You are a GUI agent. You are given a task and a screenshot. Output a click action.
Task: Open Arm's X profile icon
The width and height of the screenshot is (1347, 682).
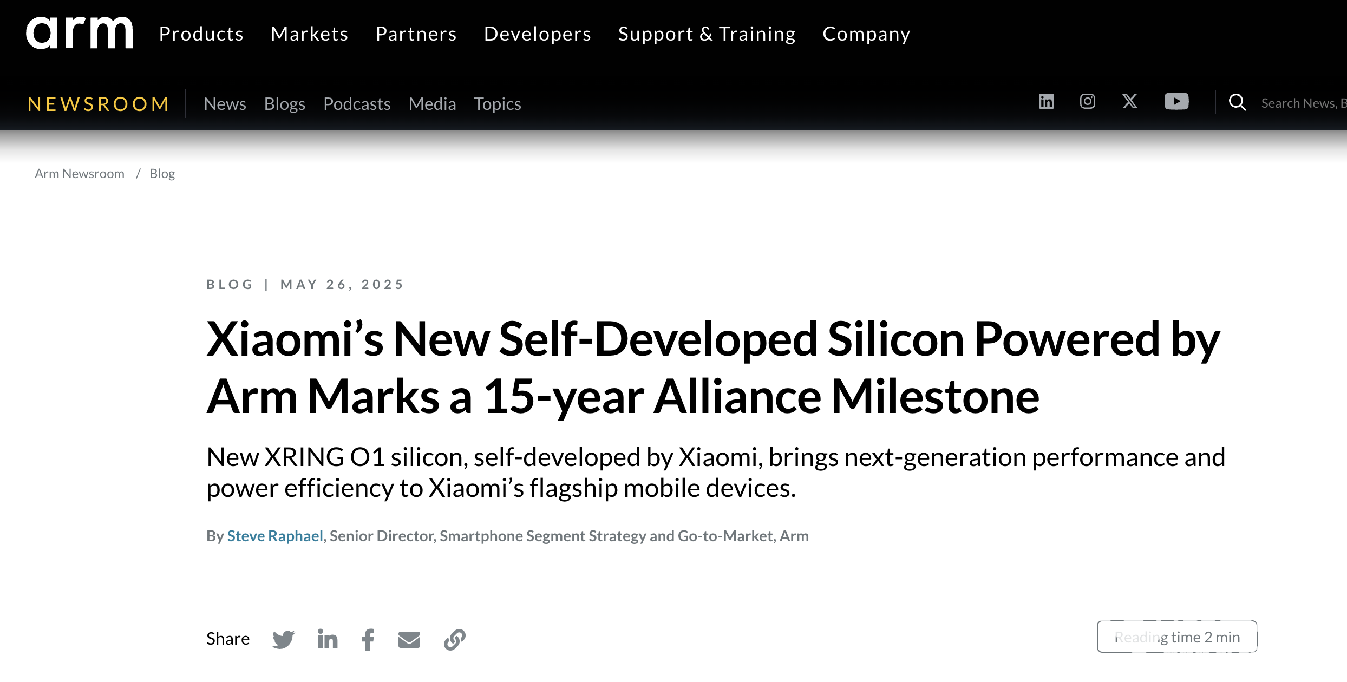pos(1129,102)
